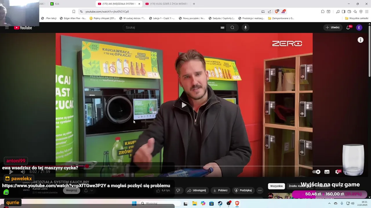This screenshot has width=371, height=208.
Task: Click the Brave VPN shield icon
Action: pyautogui.click(x=361, y=12)
